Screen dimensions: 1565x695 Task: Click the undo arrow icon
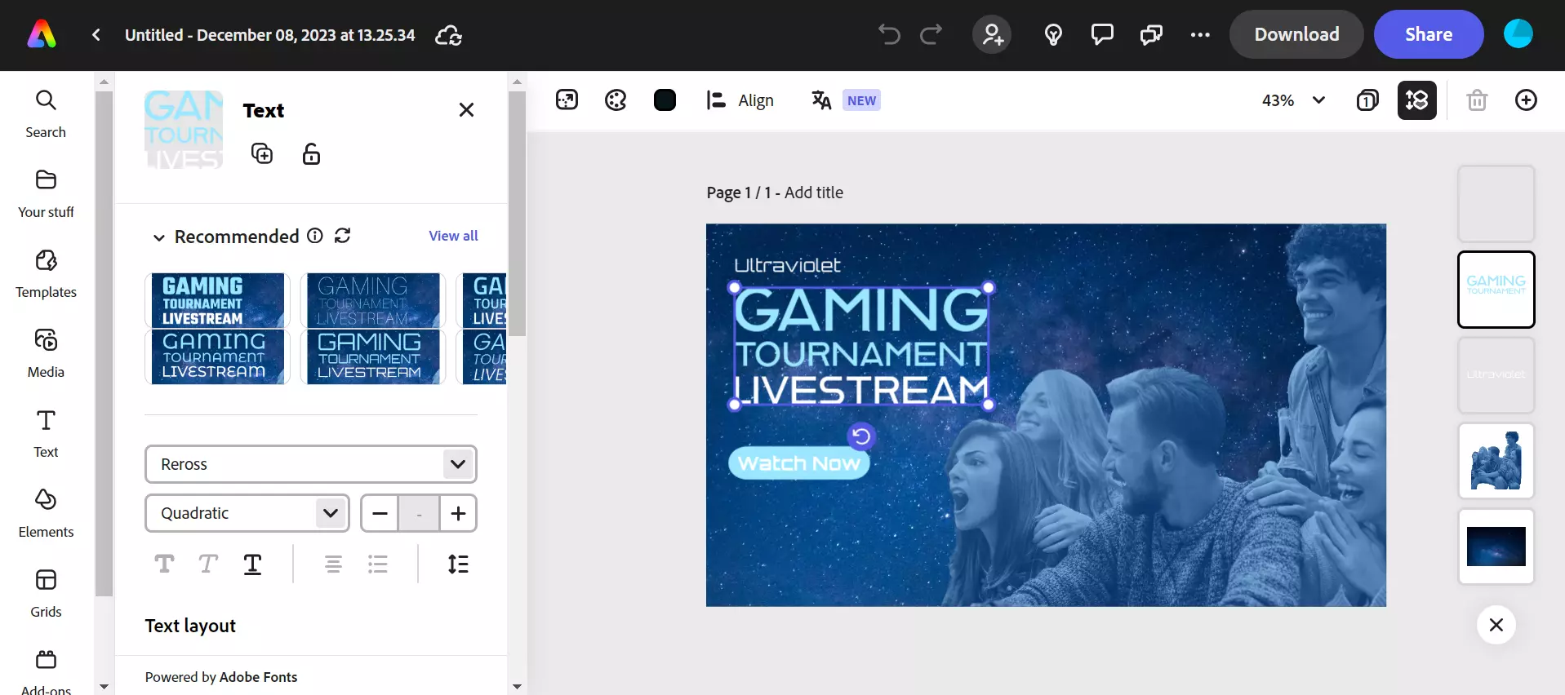click(x=889, y=34)
